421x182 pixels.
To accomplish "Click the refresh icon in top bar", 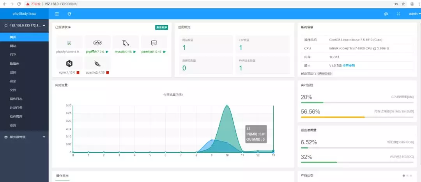I will pyautogui.click(x=69, y=14).
